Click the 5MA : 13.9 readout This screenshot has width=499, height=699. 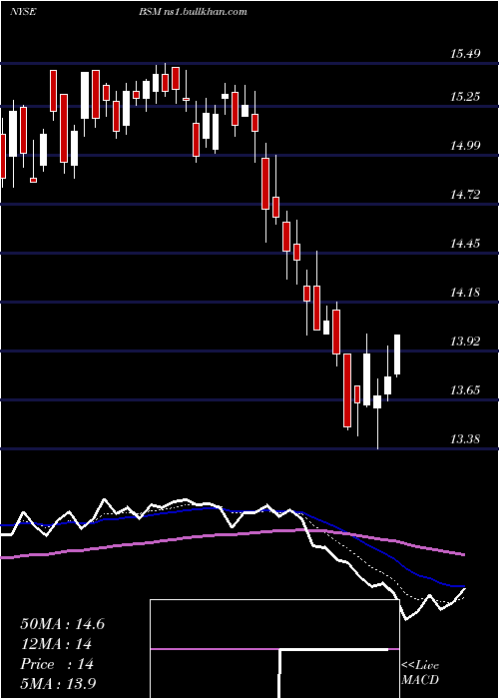[58, 683]
